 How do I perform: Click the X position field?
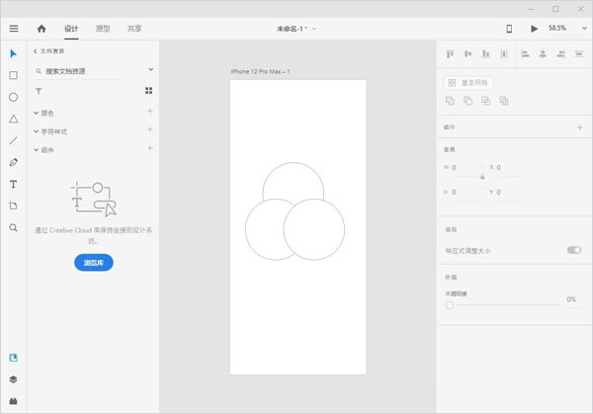[509, 168]
